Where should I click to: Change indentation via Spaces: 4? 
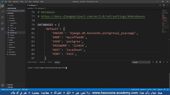[143, 89]
